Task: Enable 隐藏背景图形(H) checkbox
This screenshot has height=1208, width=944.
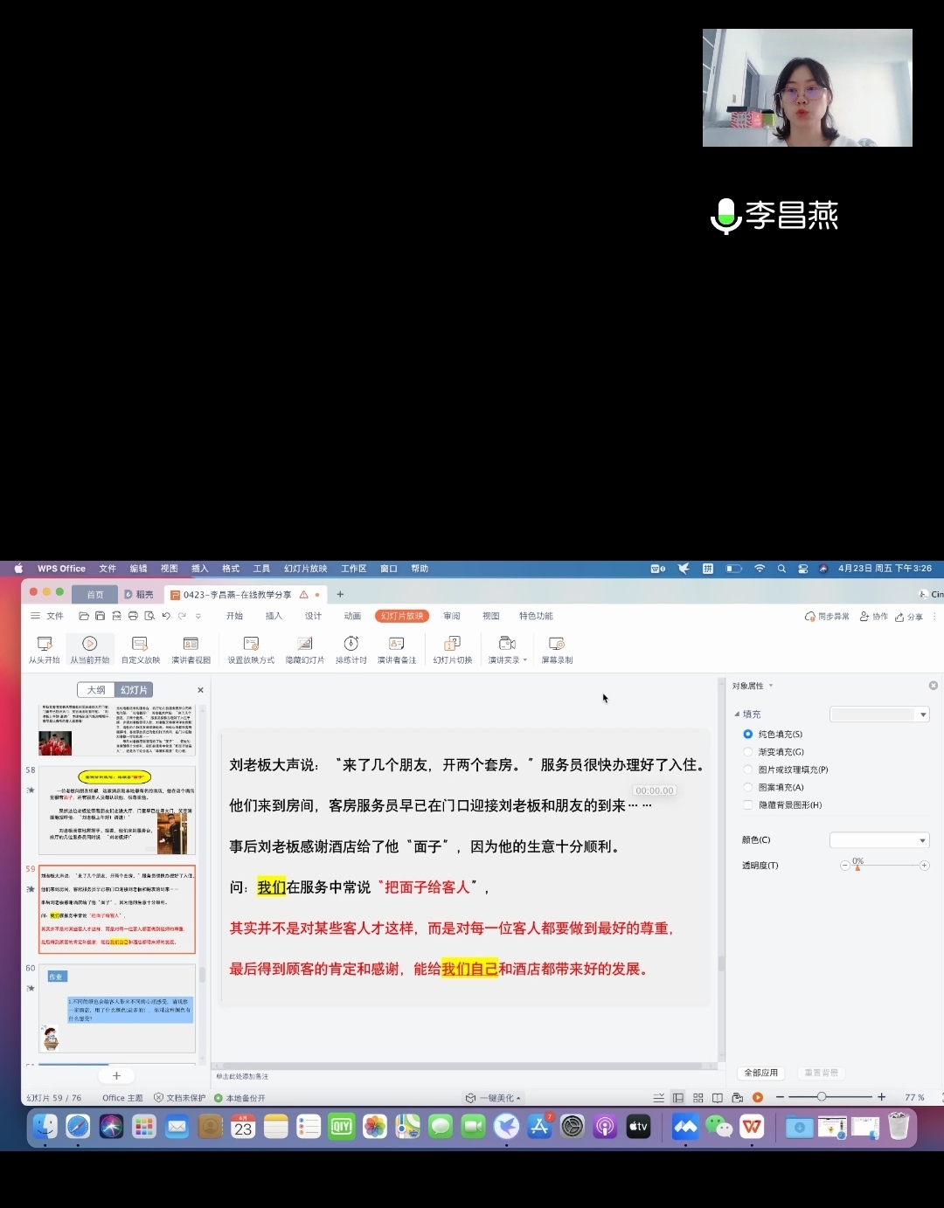Action: pos(747,805)
